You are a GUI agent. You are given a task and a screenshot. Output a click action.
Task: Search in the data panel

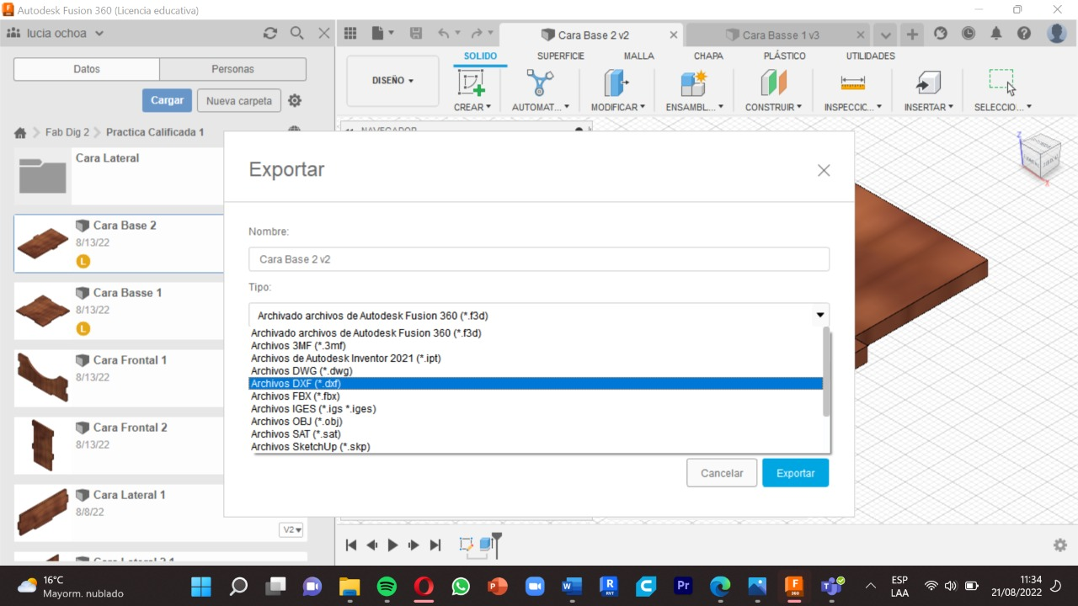(x=296, y=33)
